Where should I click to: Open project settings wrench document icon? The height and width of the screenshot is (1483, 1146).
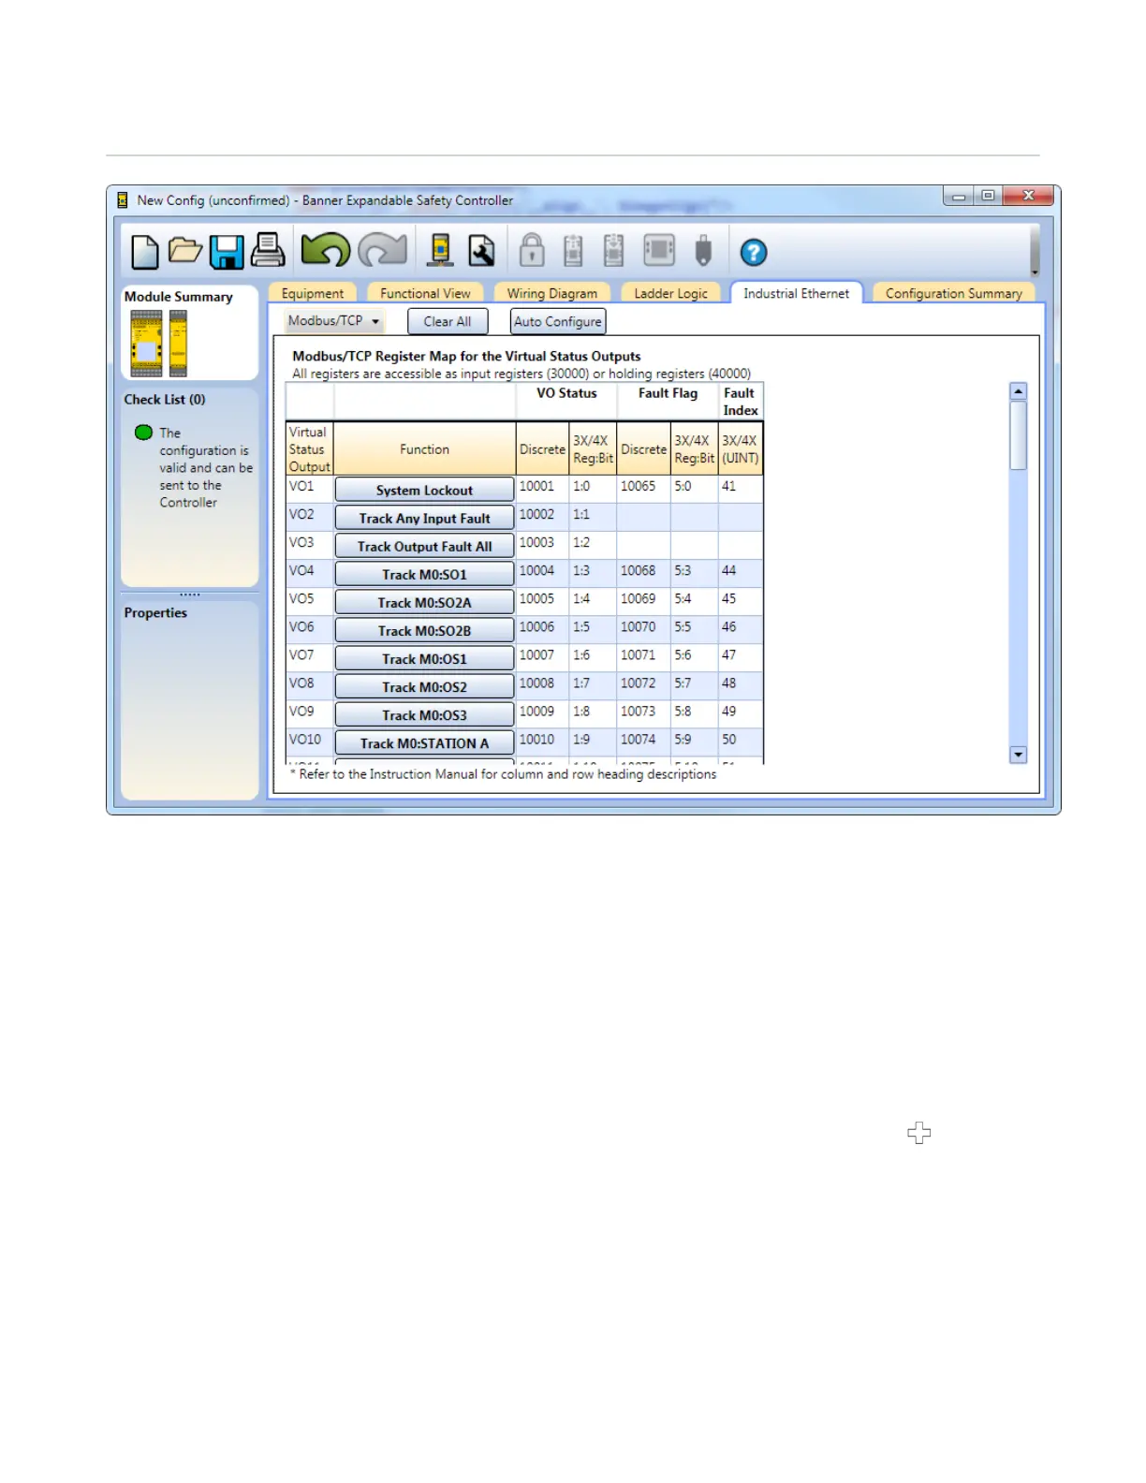point(481,250)
